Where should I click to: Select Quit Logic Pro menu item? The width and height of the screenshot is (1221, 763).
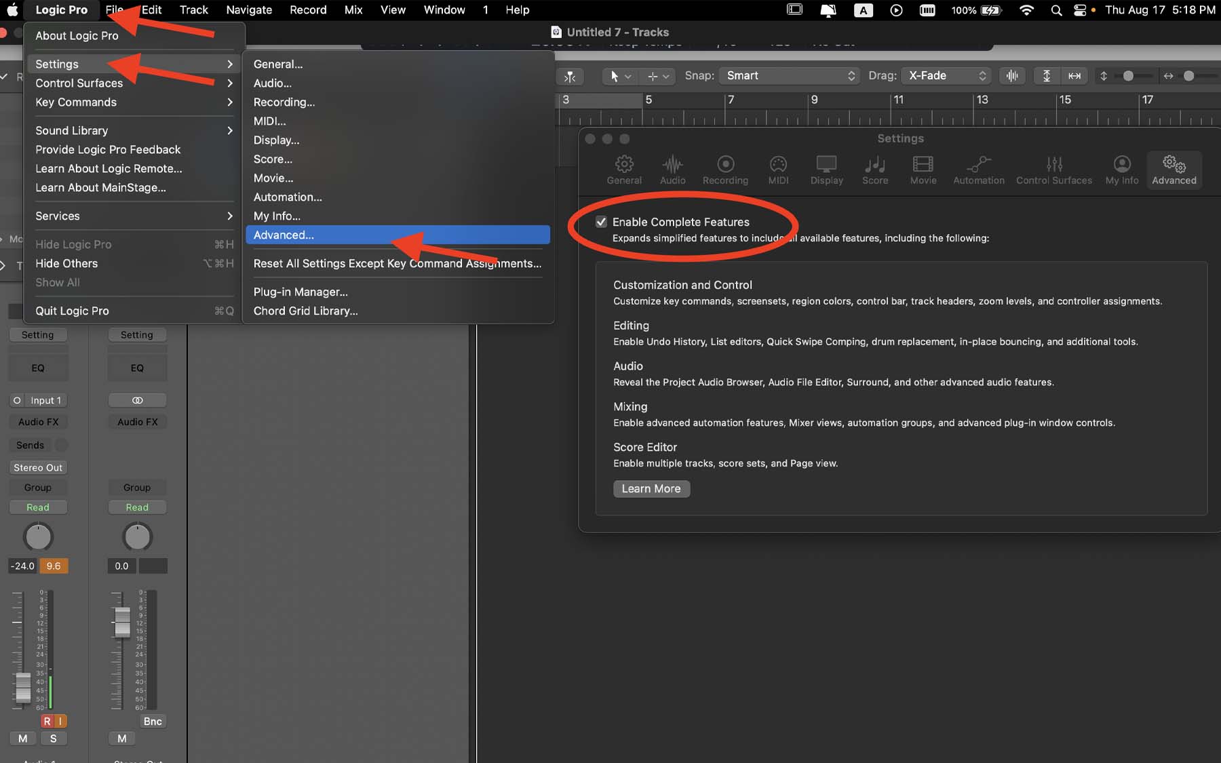(x=134, y=311)
